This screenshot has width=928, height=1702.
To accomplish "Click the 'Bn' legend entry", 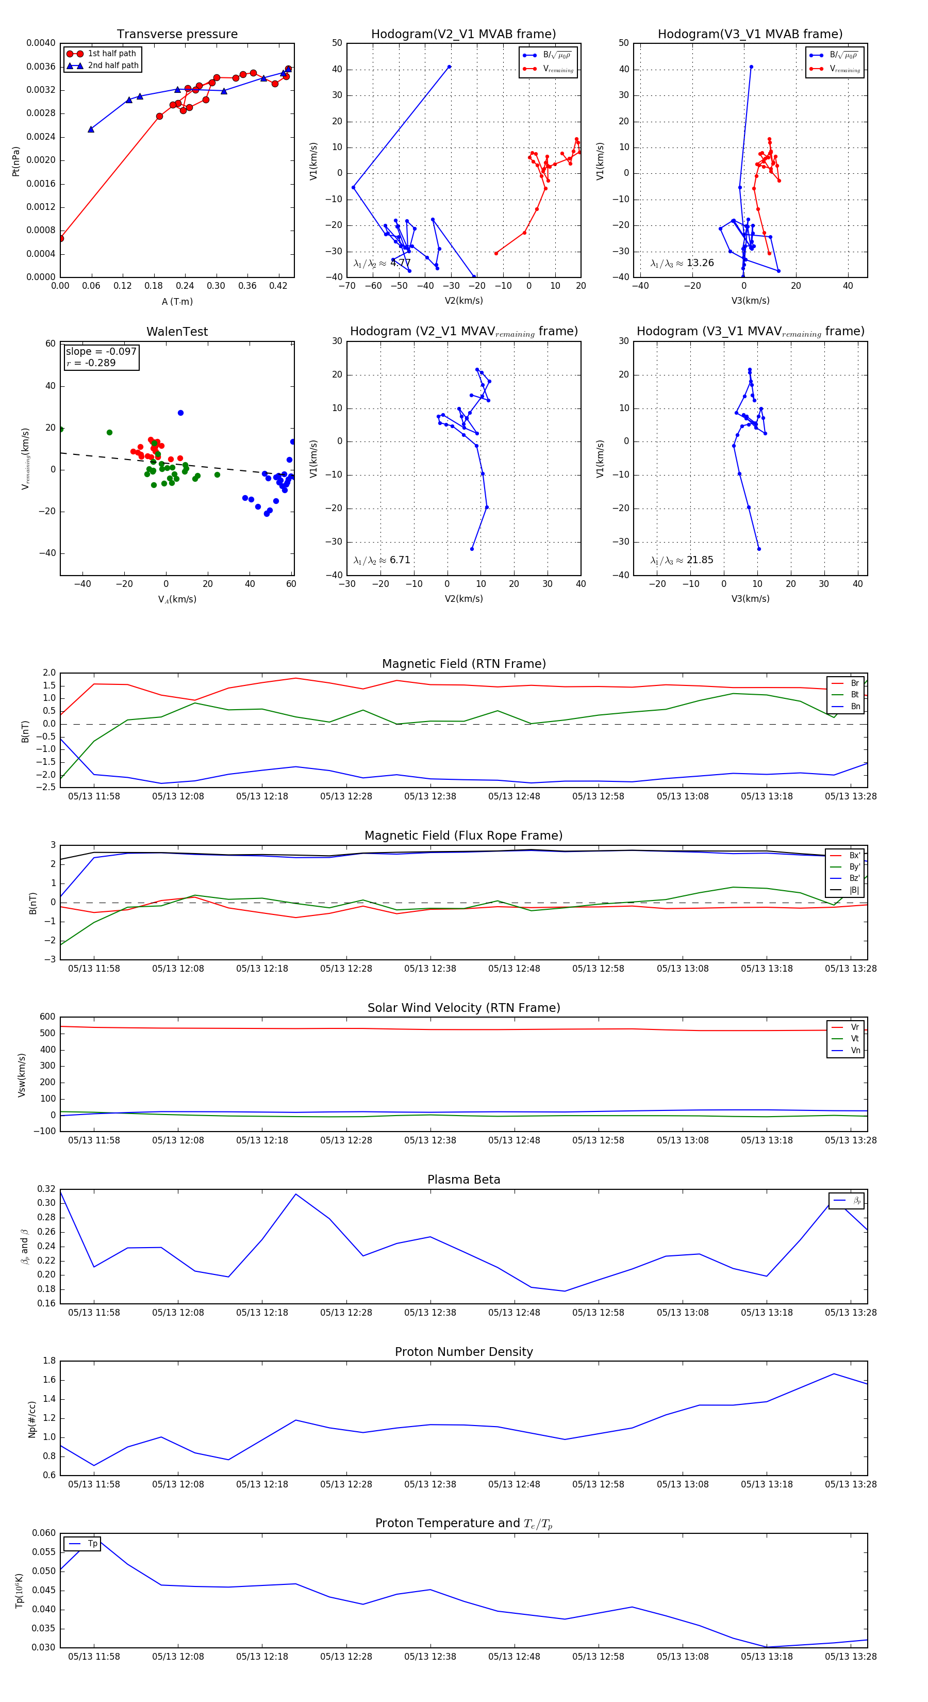I will (846, 706).
